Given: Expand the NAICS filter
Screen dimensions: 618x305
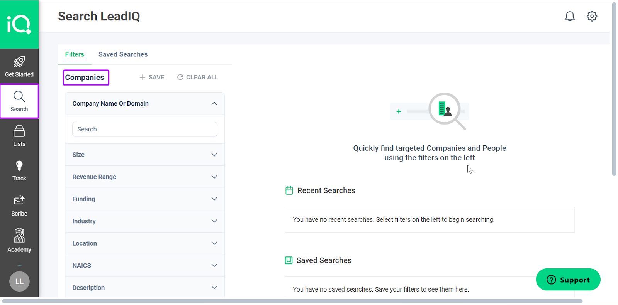Looking at the screenshot, I should coord(145,266).
